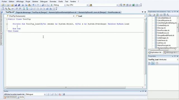Viewport: 179px width, 100px height.
Task: Toggle word wrap in the Sortie panel
Action: [63, 94]
